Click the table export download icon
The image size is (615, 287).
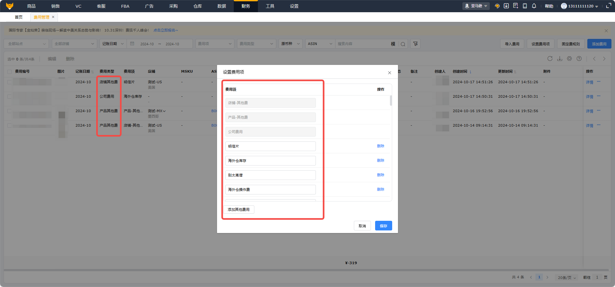560,58
